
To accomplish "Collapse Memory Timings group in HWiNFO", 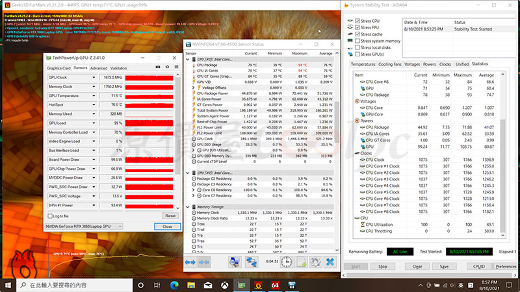I will click(x=188, y=207).
